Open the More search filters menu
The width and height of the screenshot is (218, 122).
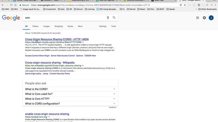(x=80, y=26)
